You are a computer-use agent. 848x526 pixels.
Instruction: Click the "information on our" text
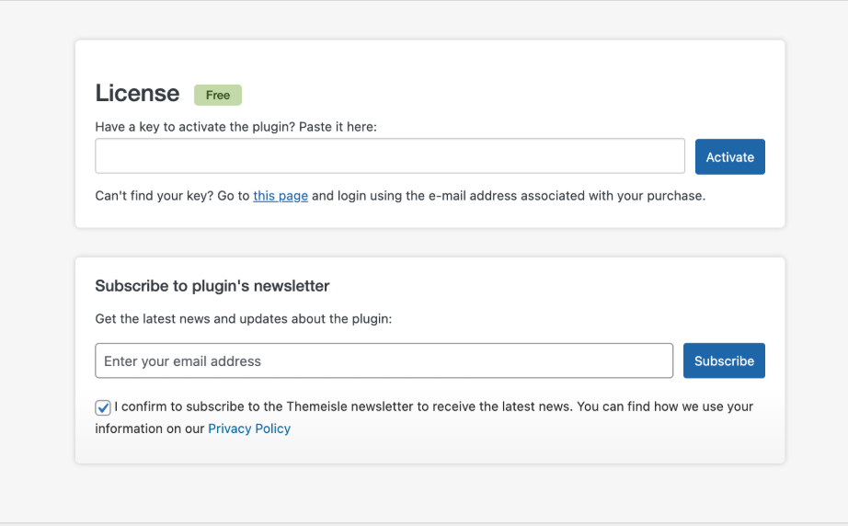[150, 429]
